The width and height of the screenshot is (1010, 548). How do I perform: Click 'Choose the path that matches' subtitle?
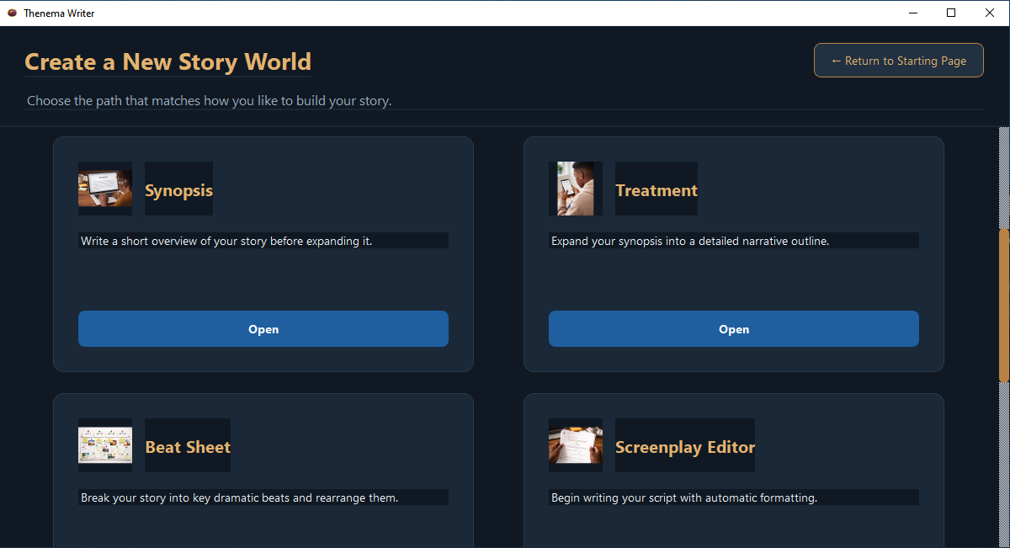pos(210,101)
